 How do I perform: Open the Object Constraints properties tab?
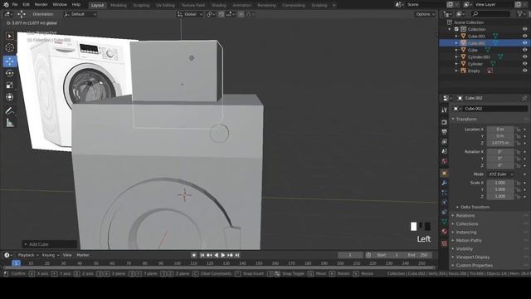[x=445, y=213]
